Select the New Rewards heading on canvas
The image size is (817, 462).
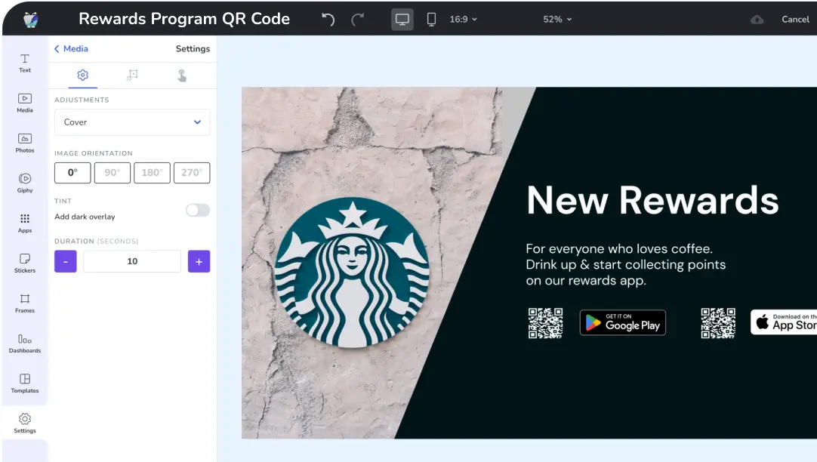click(x=652, y=201)
